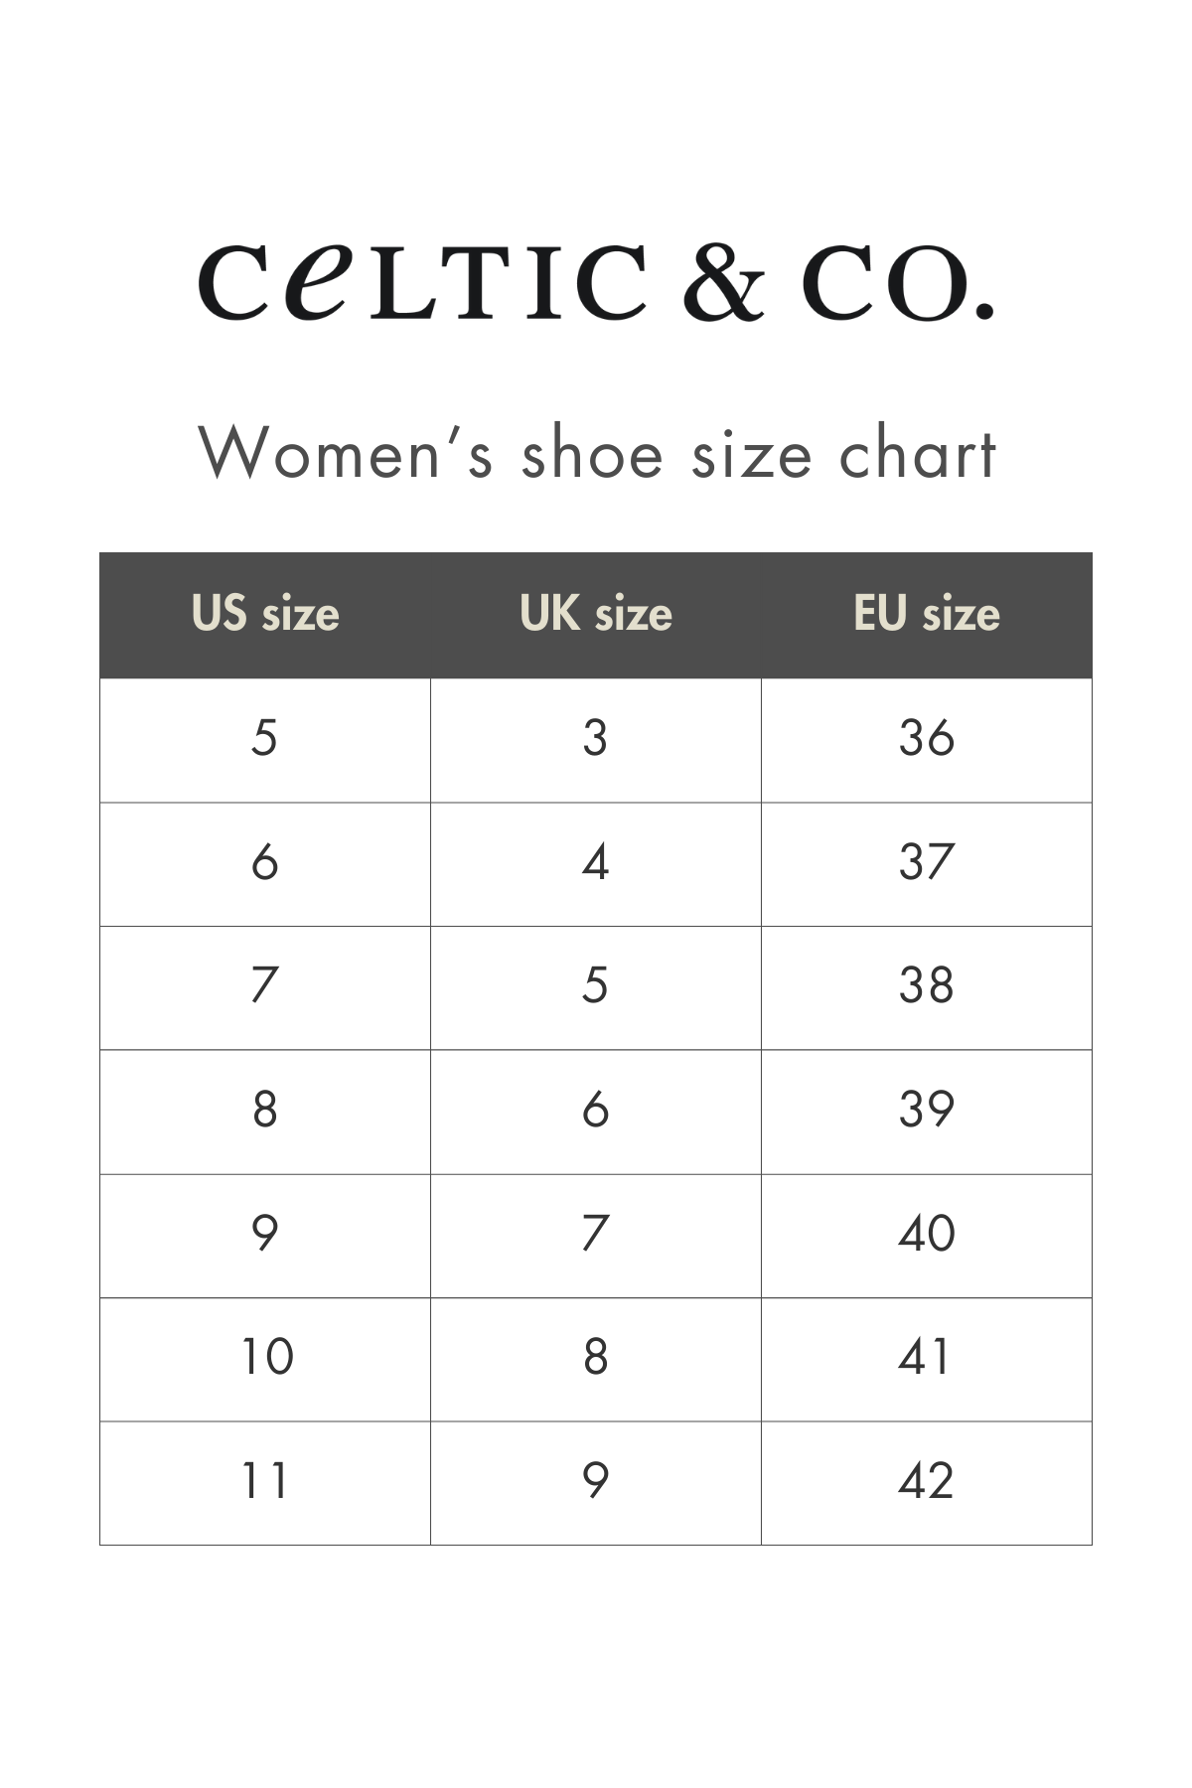The height and width of the screenshot is (1788, 1192).
Task: Select the UK size 7 cell
Action: (596, 1234)
